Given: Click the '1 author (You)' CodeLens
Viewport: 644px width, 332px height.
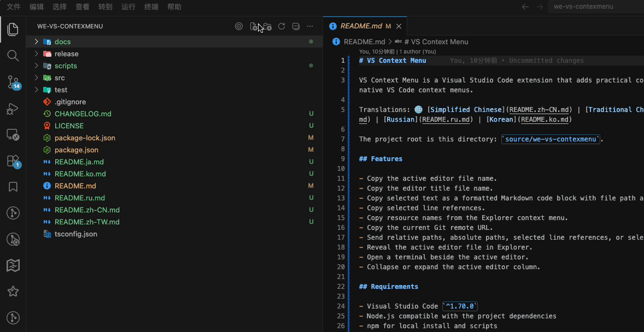Looking at the screenshot, I should pos(418,52).
